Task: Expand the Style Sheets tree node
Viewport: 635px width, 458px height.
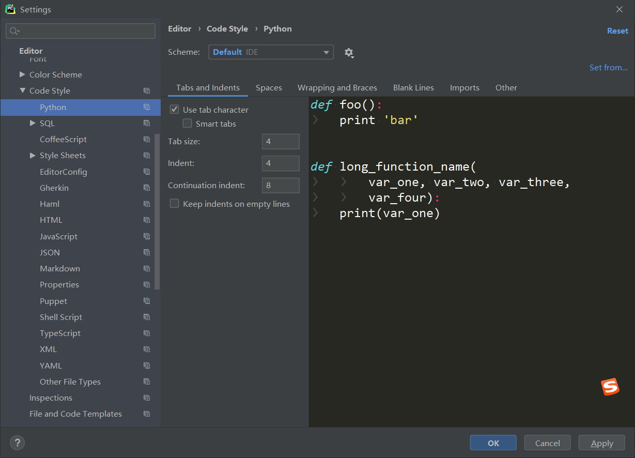Action: [x=33, y=155]
